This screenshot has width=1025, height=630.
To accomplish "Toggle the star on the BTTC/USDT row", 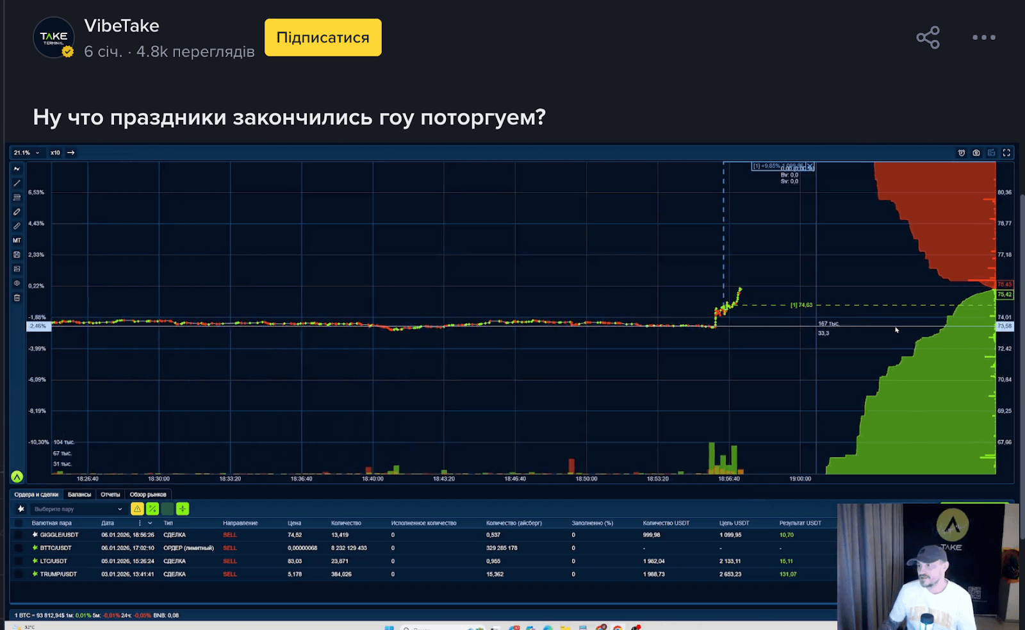I will [x=35, y=548].
